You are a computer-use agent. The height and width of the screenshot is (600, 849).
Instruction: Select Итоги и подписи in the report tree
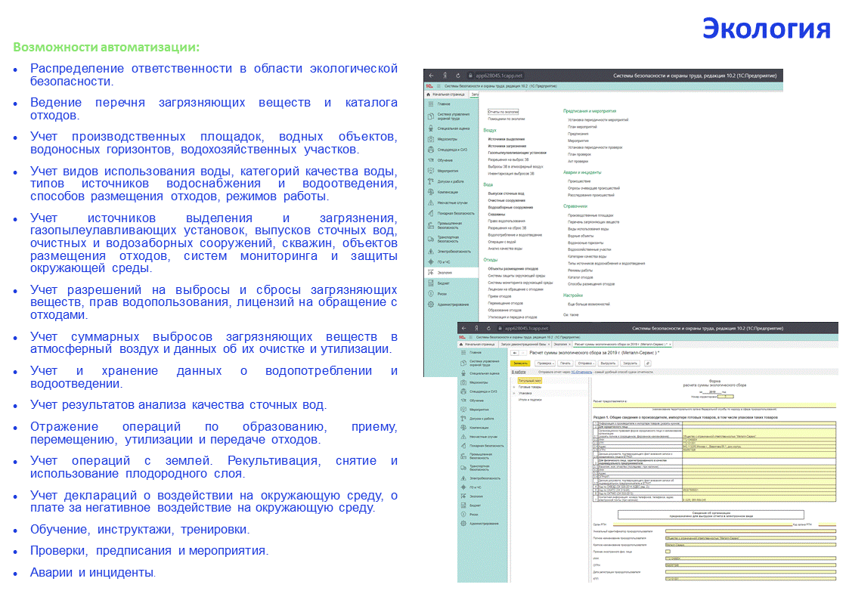tap(529, 399)
